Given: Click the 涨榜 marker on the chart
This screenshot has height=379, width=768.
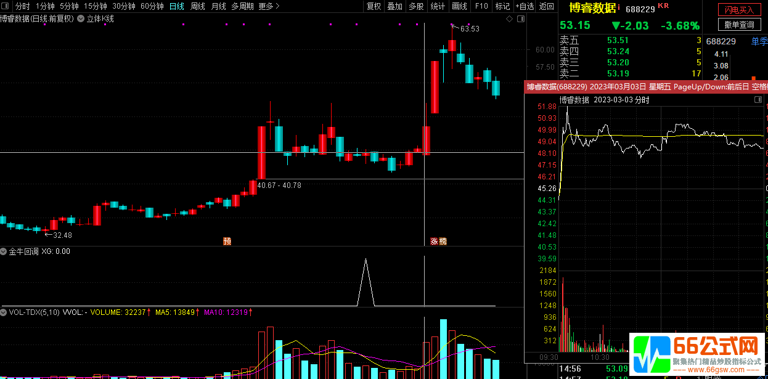Looking at the screenshot, I should [x=438, y=241].
